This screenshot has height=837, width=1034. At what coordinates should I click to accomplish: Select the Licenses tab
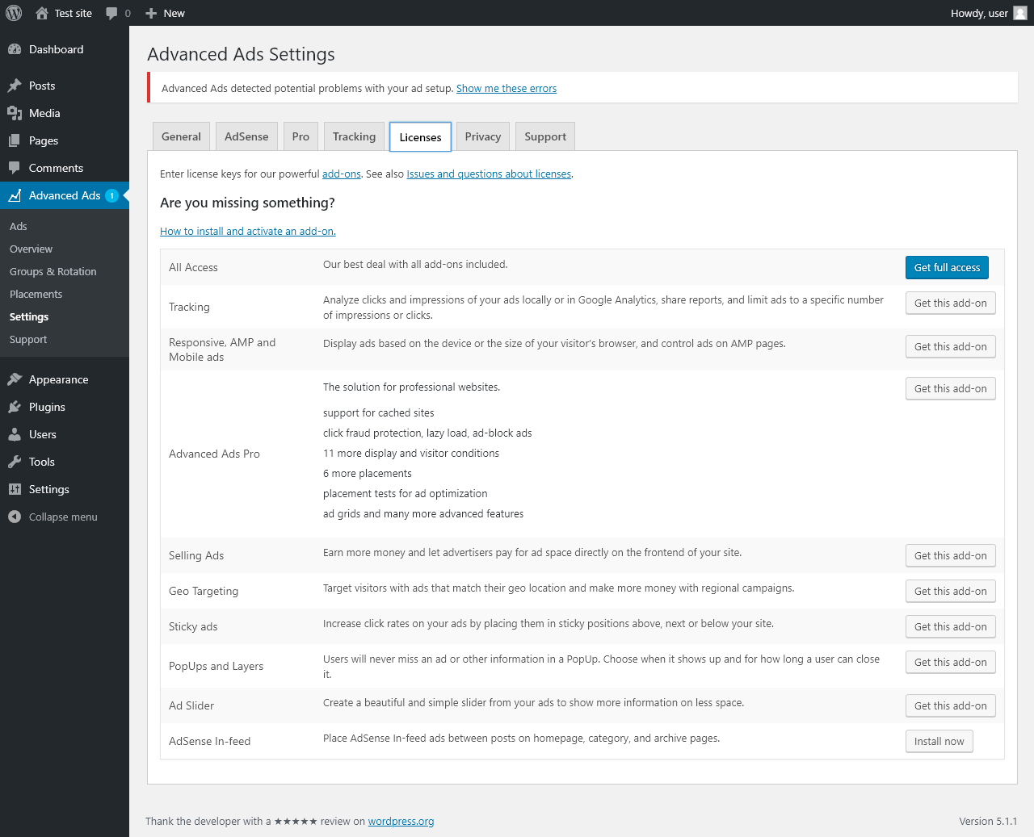pos(420,136)
